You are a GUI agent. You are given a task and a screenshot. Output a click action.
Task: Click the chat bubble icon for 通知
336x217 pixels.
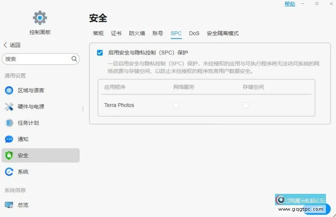[x=9, y=139]
